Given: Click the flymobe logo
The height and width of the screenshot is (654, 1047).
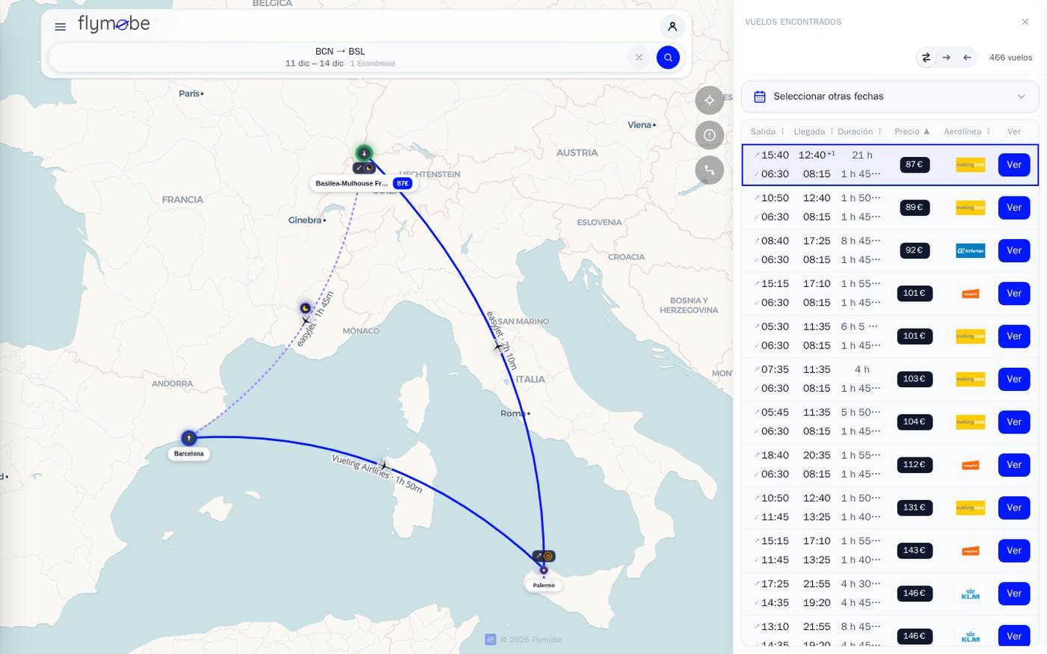Looking at the screenshot, I should (114, 25).
